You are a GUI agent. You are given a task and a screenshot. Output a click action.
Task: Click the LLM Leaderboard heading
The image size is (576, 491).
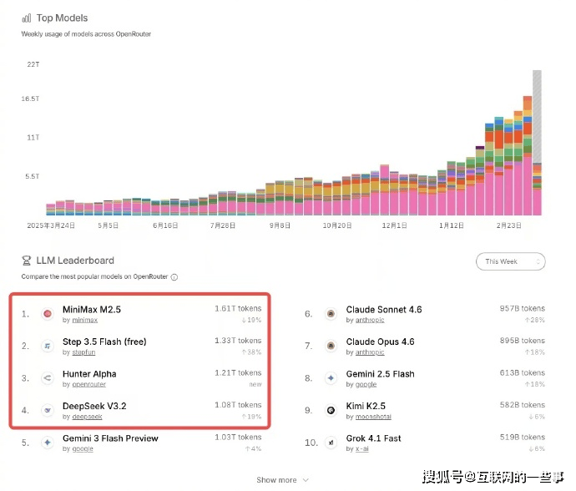coord(75,261)
